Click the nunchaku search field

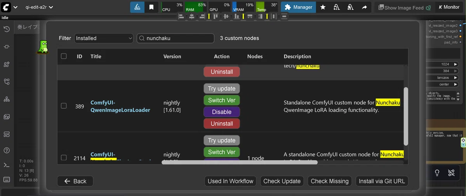click(x=176, y=38)
